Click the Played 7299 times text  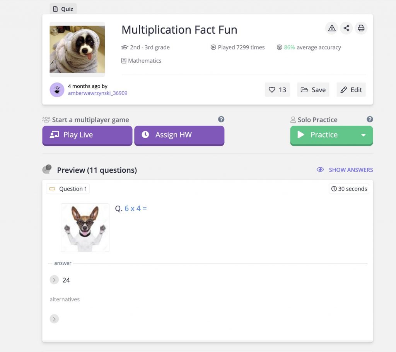[238, 47]
